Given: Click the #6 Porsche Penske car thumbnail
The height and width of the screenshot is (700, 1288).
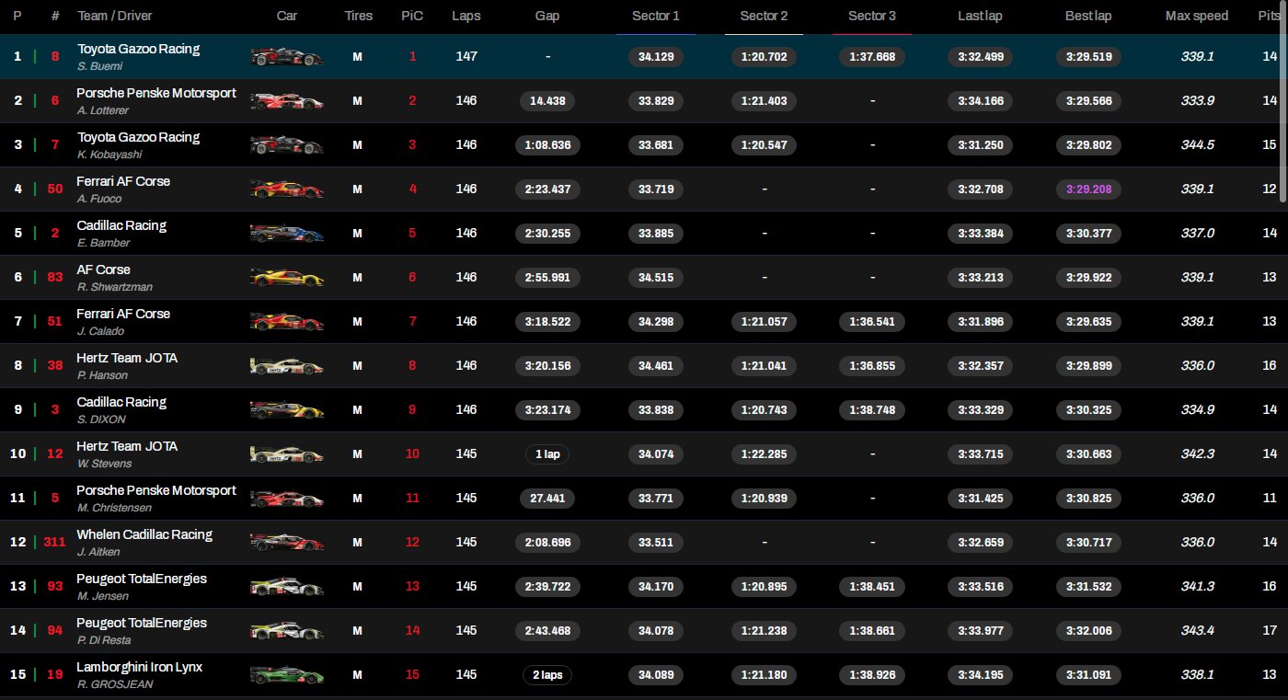Looking at the screenshot, I should pyautogui.click(x=286, y=101).
